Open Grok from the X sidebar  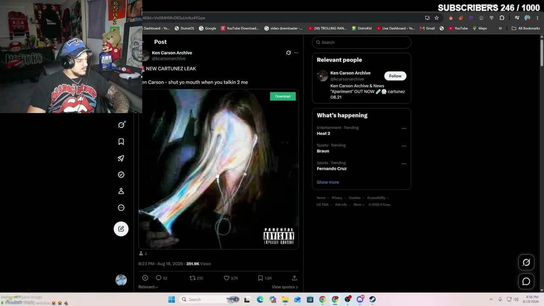coord(121,125)
